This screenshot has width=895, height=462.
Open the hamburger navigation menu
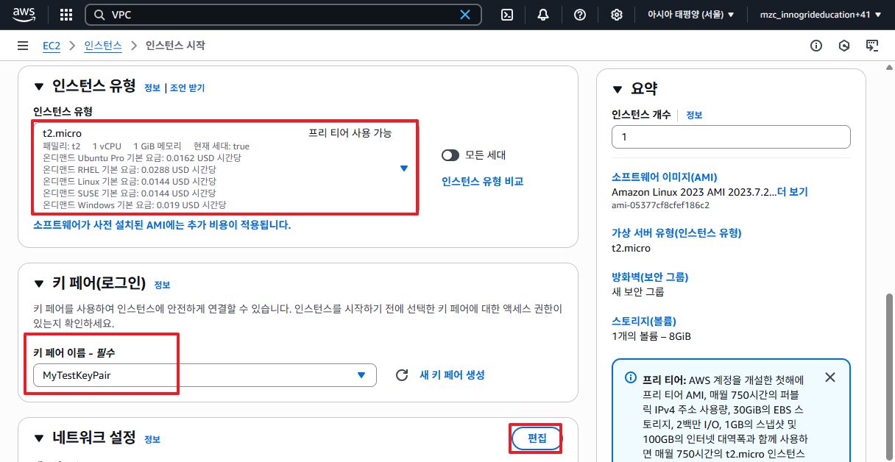click(23, 46)
